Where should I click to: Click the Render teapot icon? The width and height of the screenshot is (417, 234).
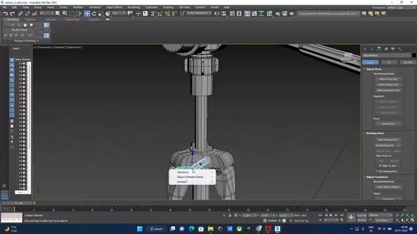pyautogui.click(x=291, y=14)
